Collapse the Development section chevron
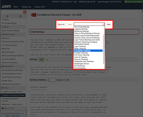The height and width of the screenshot is (117, 143). point(24,66)
